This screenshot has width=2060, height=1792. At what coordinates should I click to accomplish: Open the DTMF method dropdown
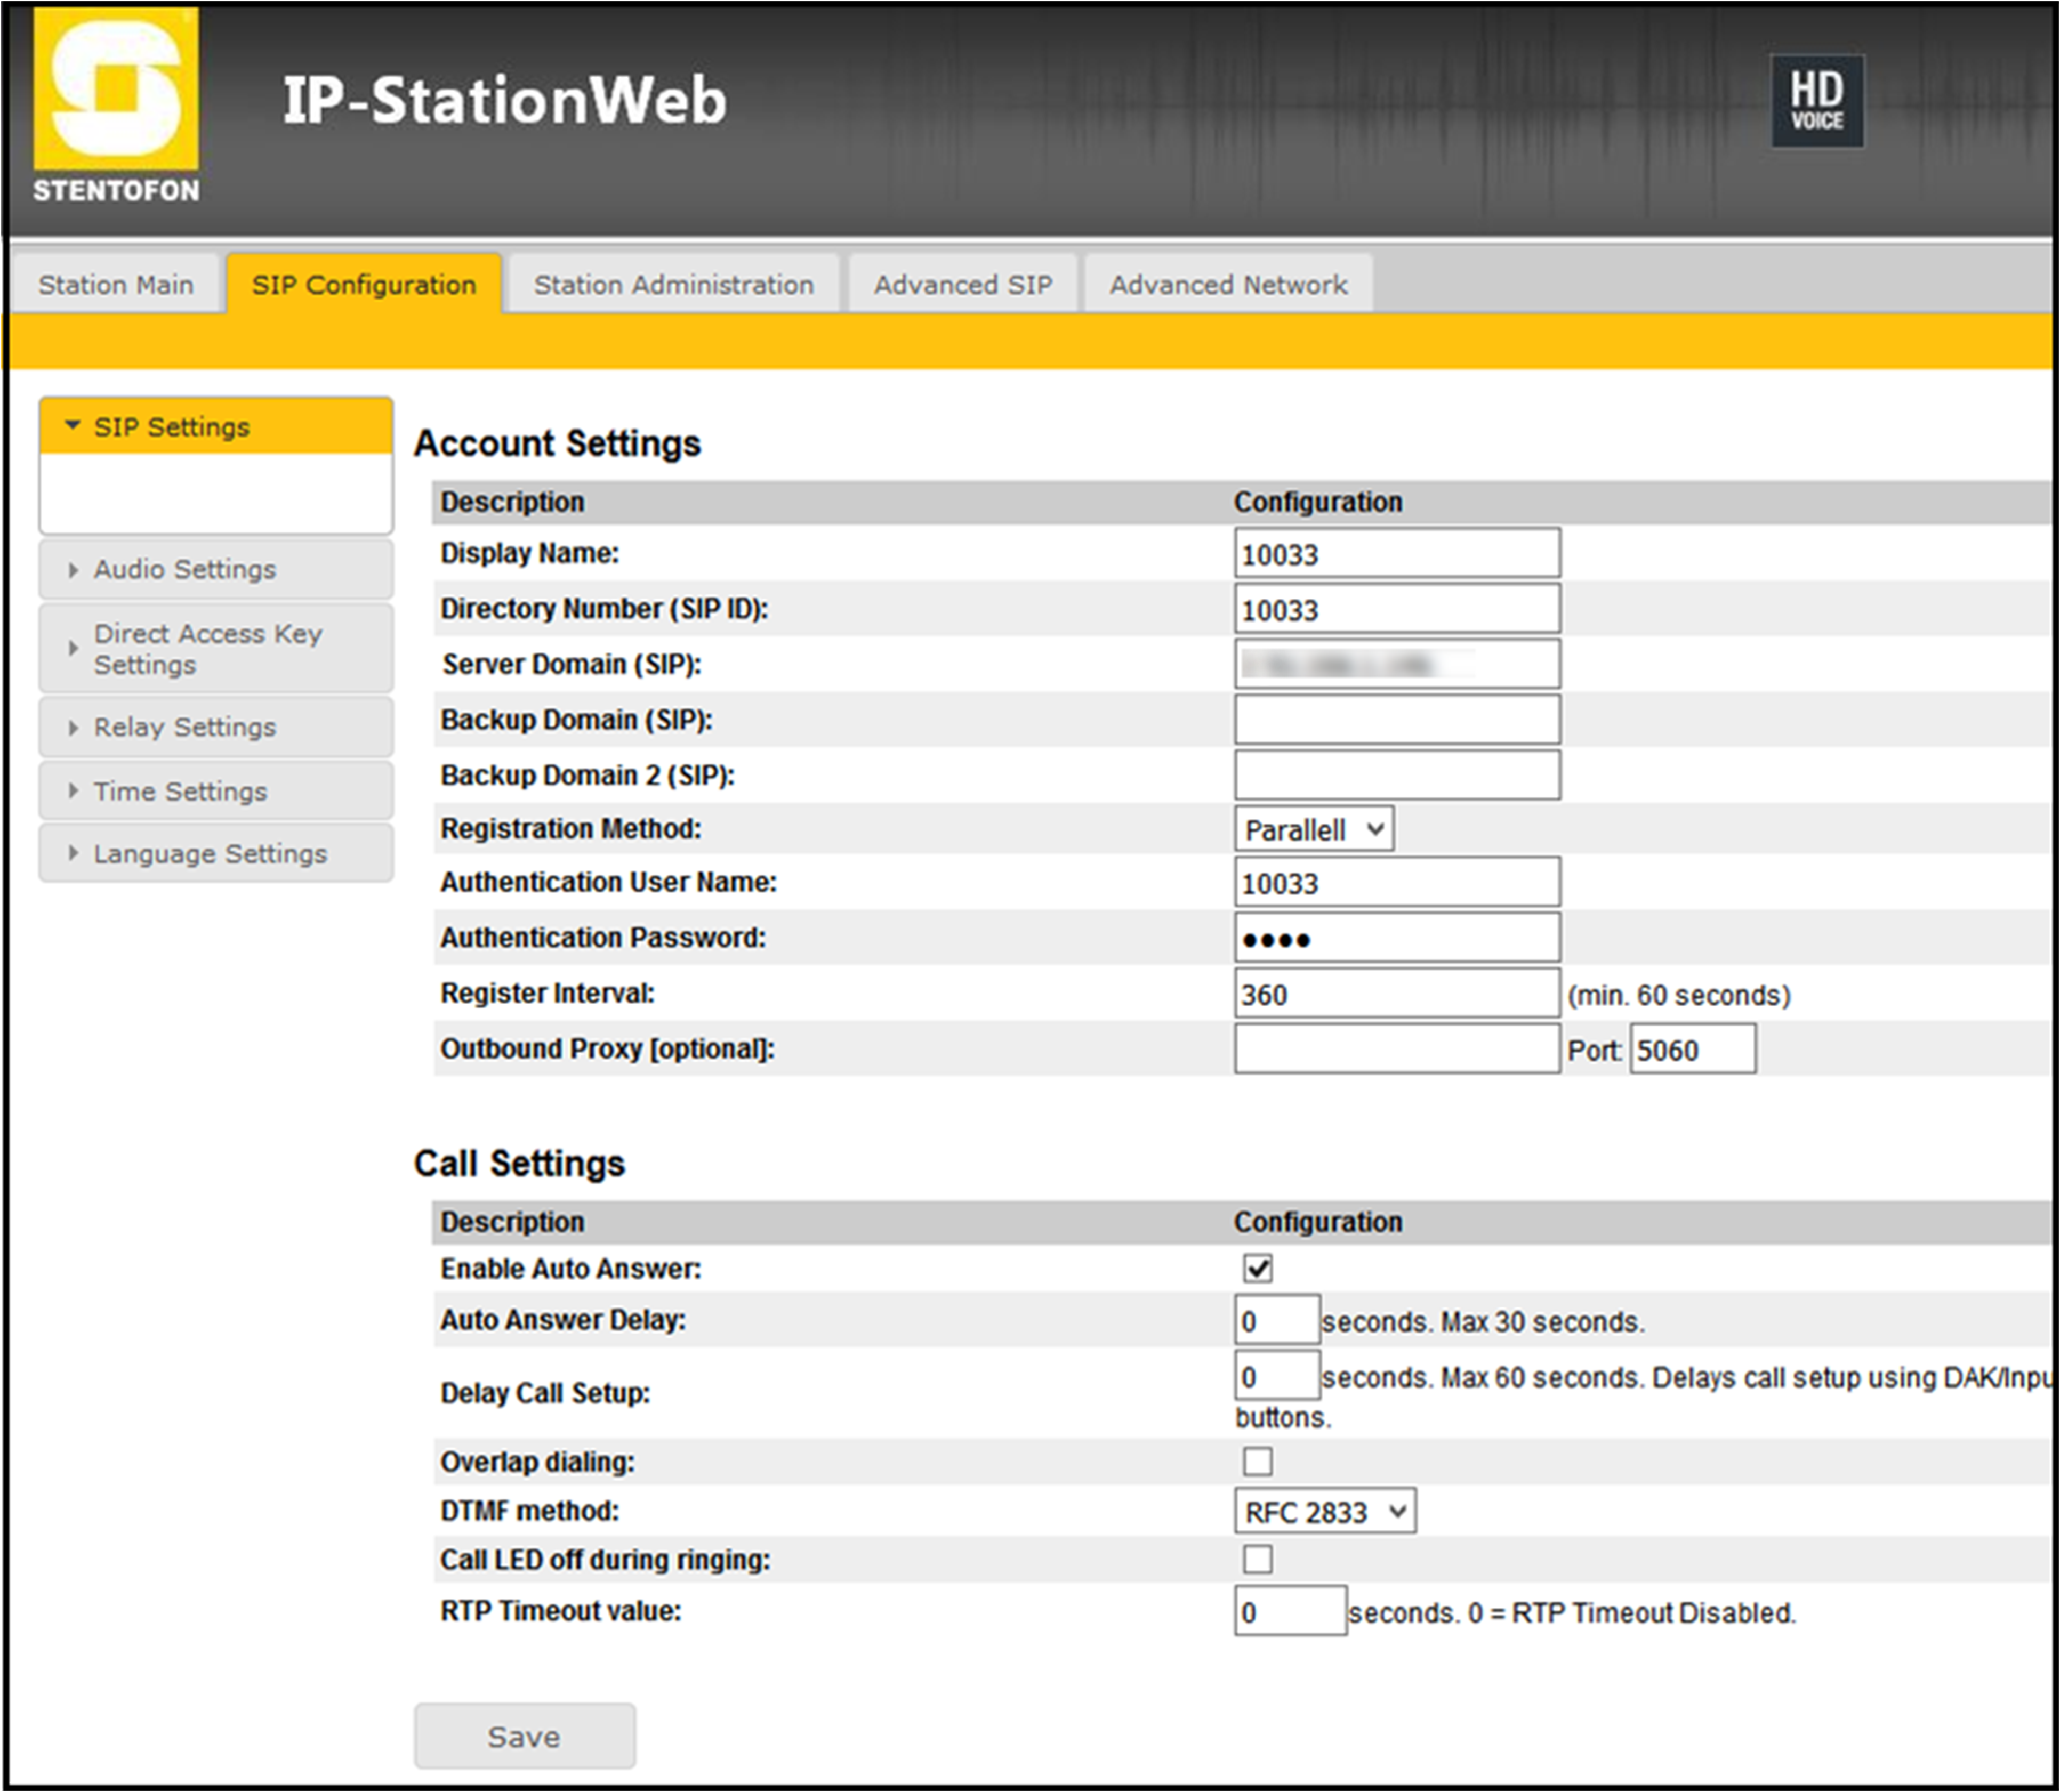coord(1324,1511)
